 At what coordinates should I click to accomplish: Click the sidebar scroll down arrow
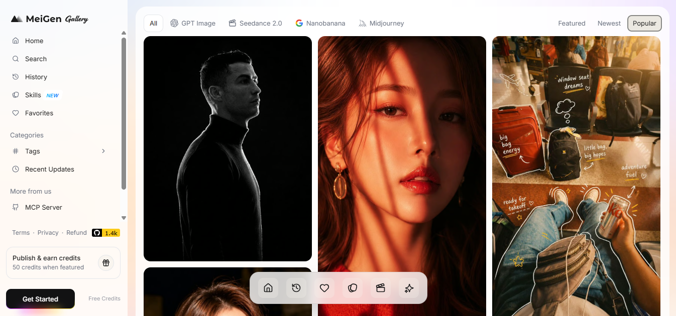coord(124,218)
